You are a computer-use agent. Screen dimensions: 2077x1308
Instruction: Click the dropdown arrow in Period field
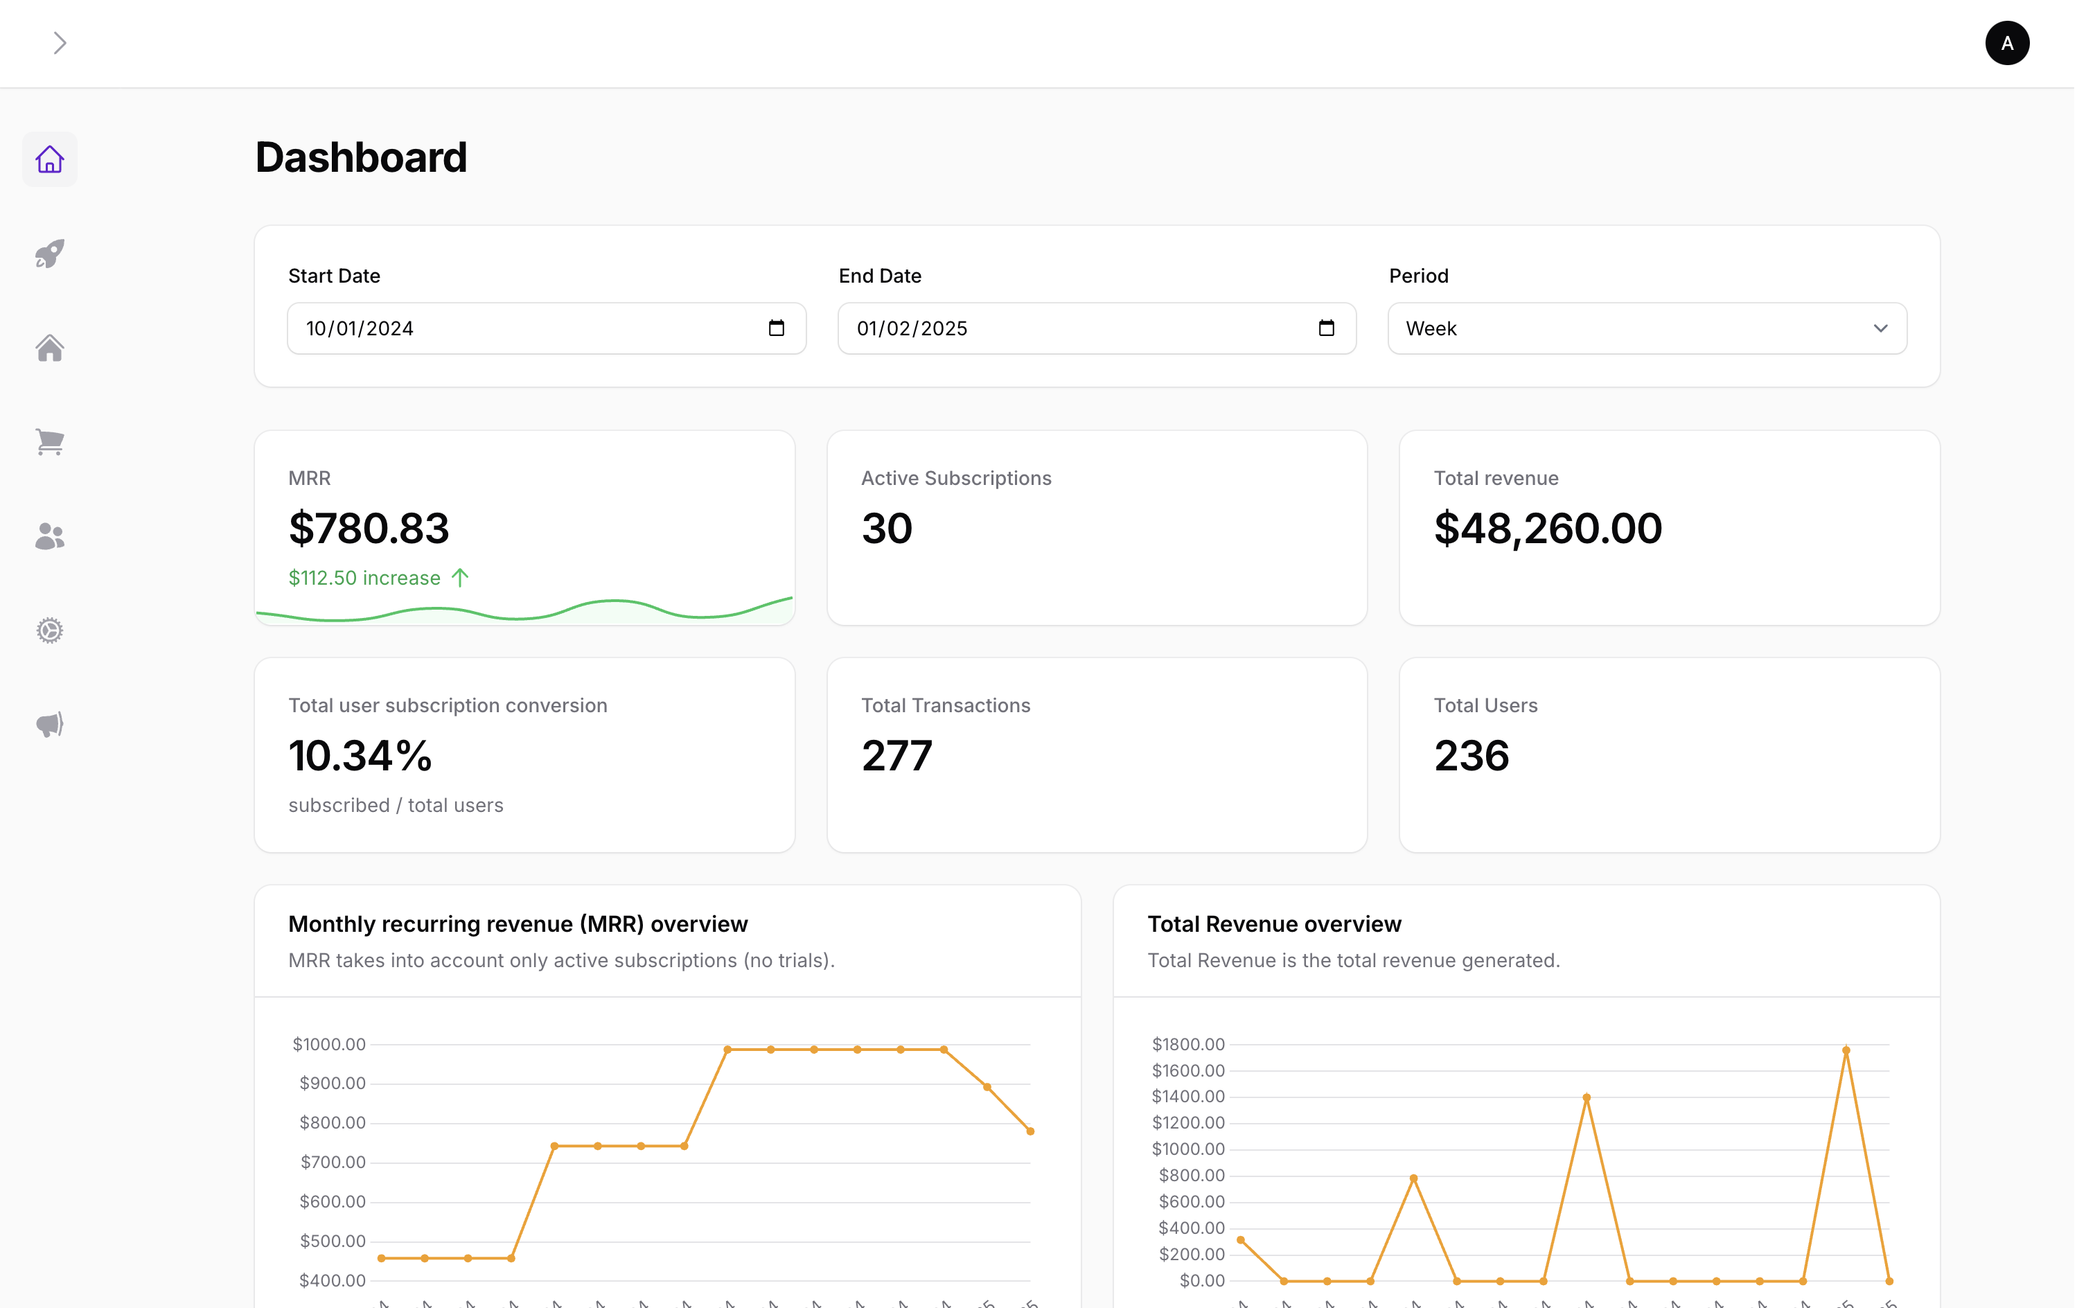[x=1880, y=328]
